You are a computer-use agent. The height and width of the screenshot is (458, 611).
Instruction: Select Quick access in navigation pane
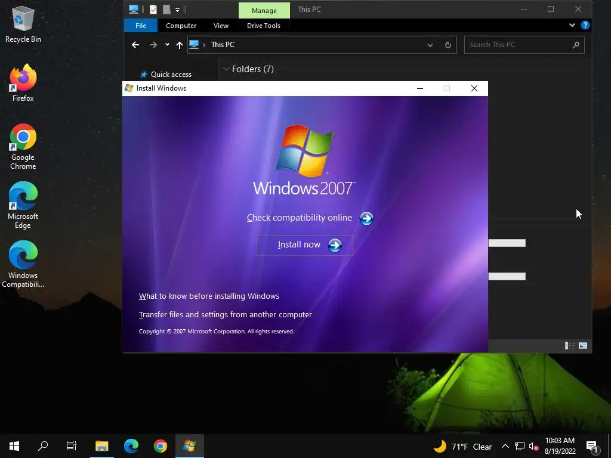[x=166, y=75]
